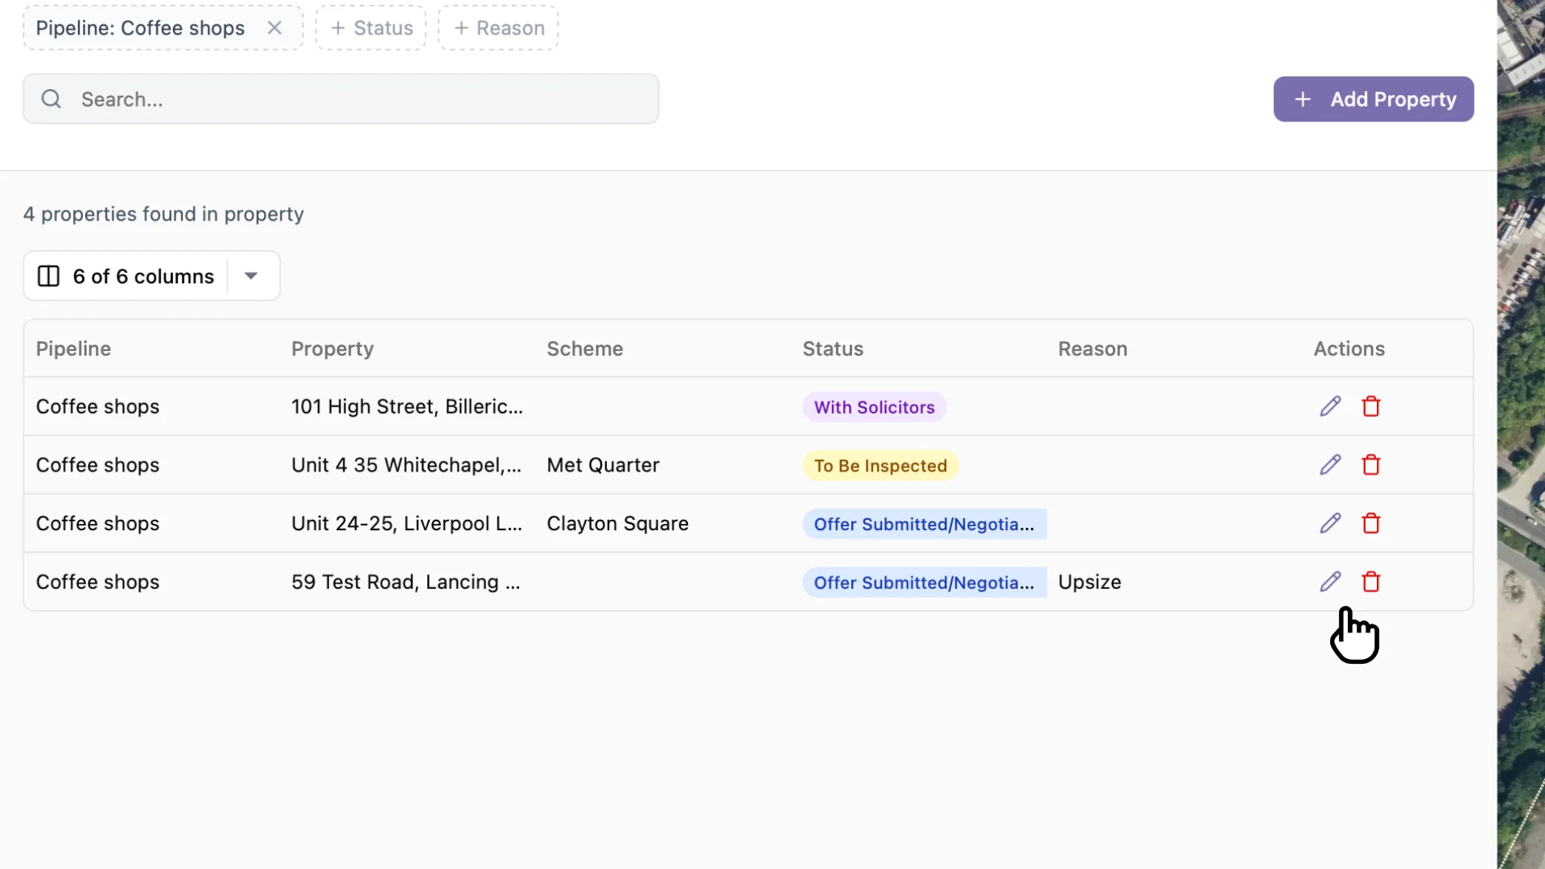The height and width of the screenshot is (869, 1545).
Task: Edit the Unit 4 35 Whitechapel row
Action: (x=1329, y=465)
